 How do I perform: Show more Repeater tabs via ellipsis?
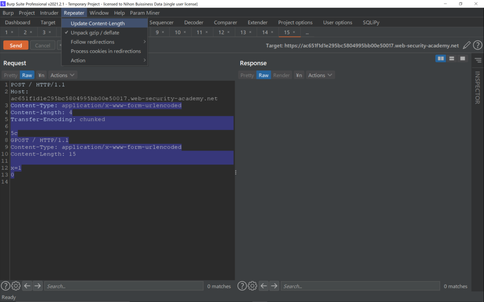pyautogui.click(x=307, y=33)
